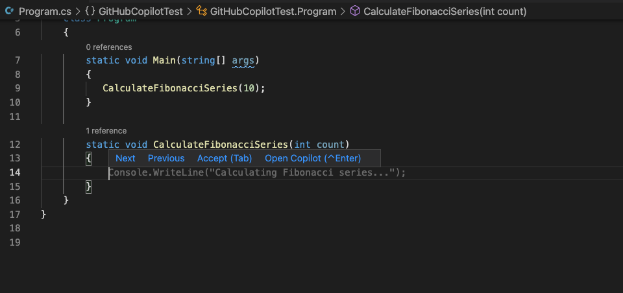Click the args parameter with squiggly underline
The image size is (623, 293).
click(243, 60)
